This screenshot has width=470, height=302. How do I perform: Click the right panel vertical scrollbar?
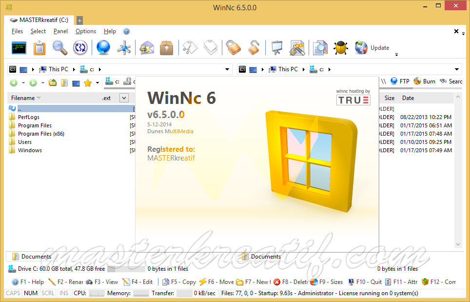click(x=458, y=170)
